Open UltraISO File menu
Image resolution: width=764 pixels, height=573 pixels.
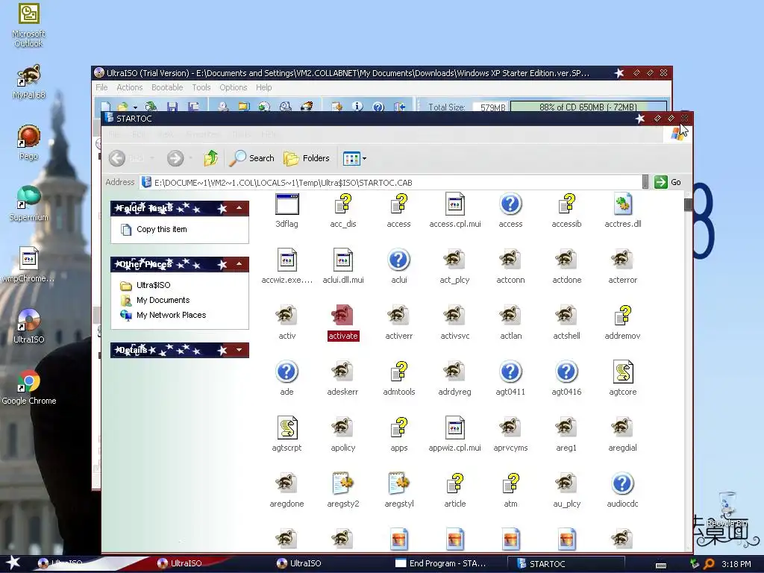(101, 87)
